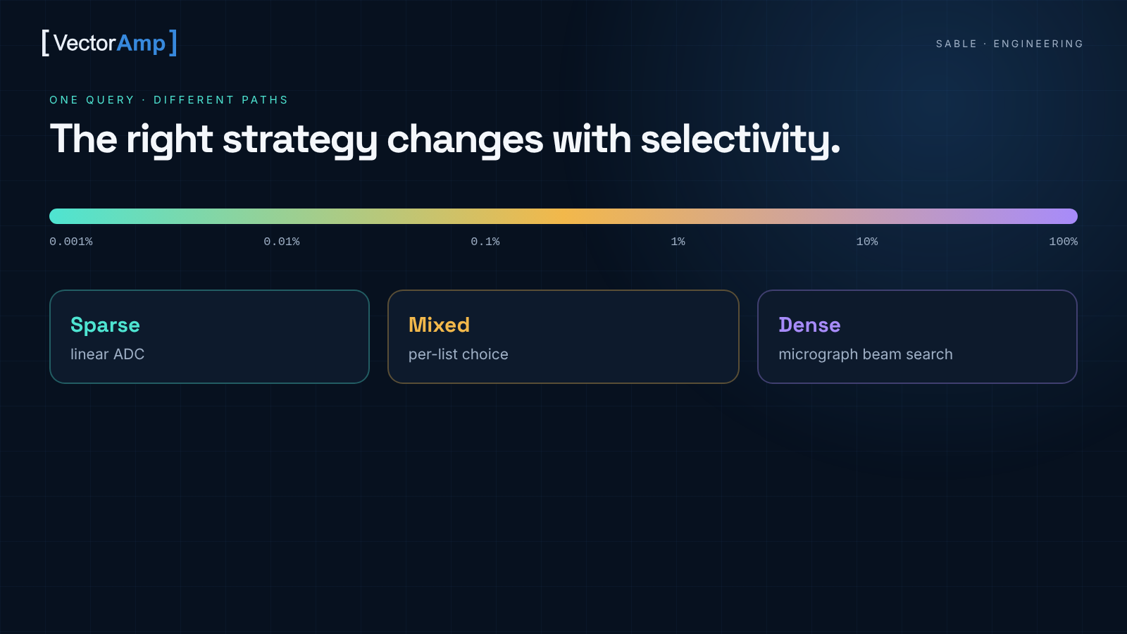
Task: Click the Sparse card title
Action: [x=105, y=325]
